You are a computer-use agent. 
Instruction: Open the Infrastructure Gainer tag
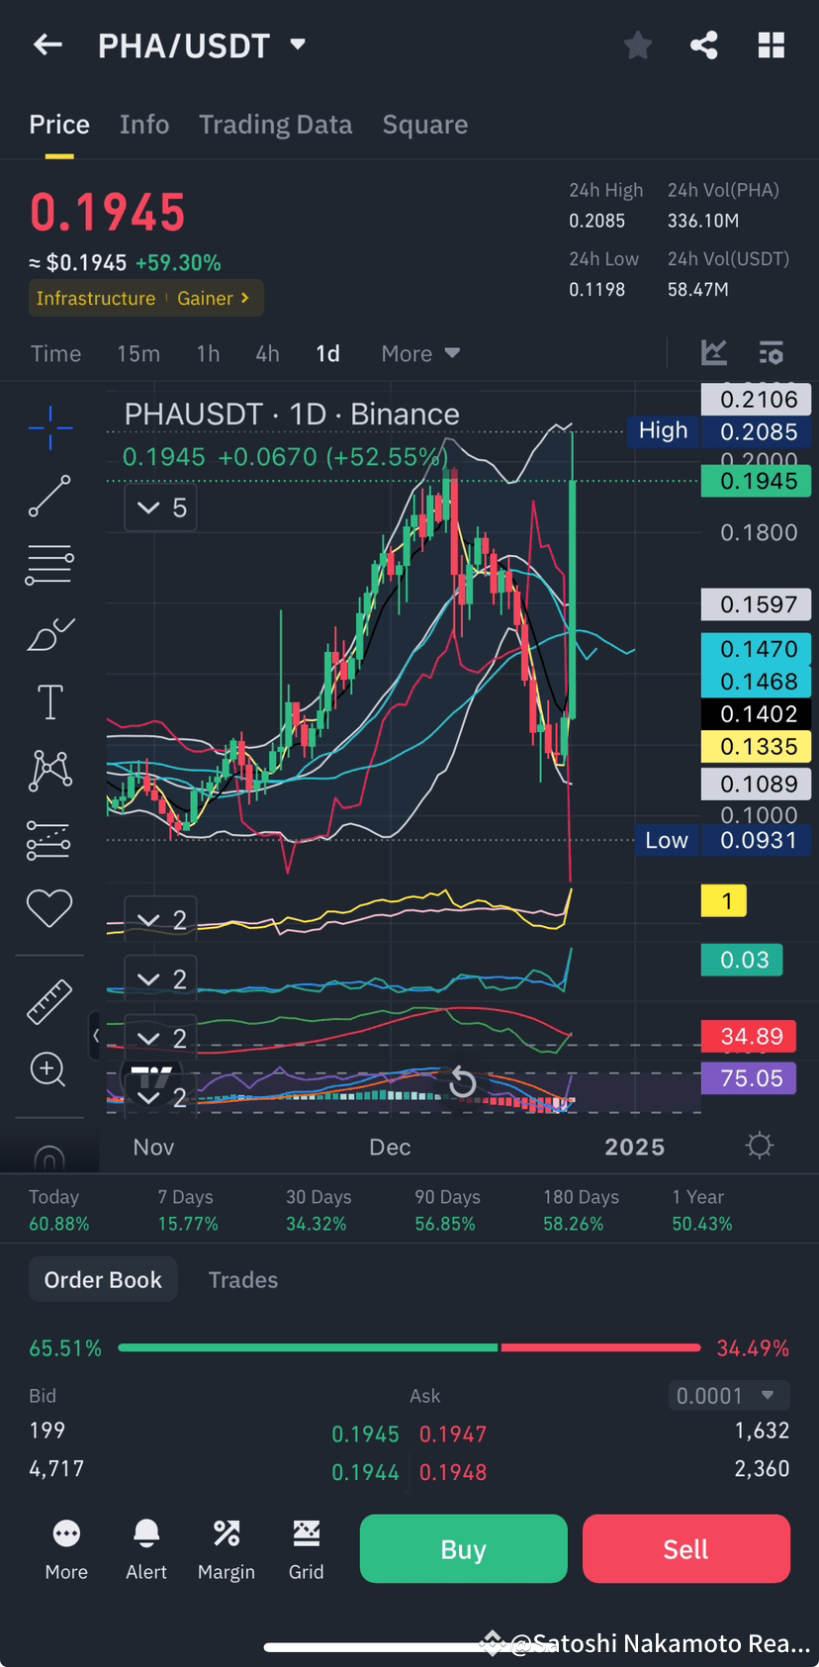pyautogui.click(x=145, y=298)
